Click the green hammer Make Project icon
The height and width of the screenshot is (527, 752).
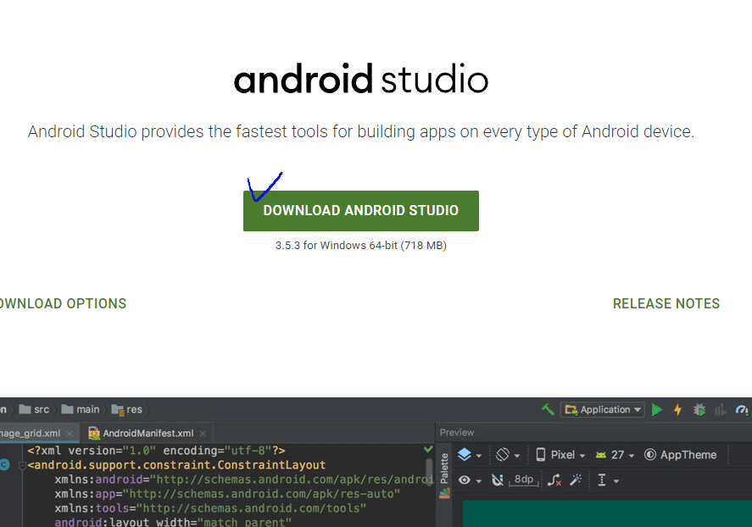point(548,409)
